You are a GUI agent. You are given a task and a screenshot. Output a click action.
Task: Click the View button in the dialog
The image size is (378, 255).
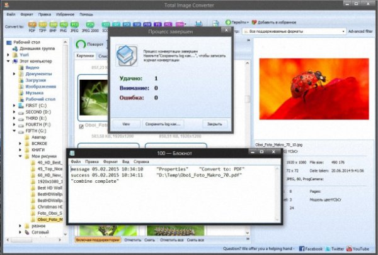click(126, 124)
